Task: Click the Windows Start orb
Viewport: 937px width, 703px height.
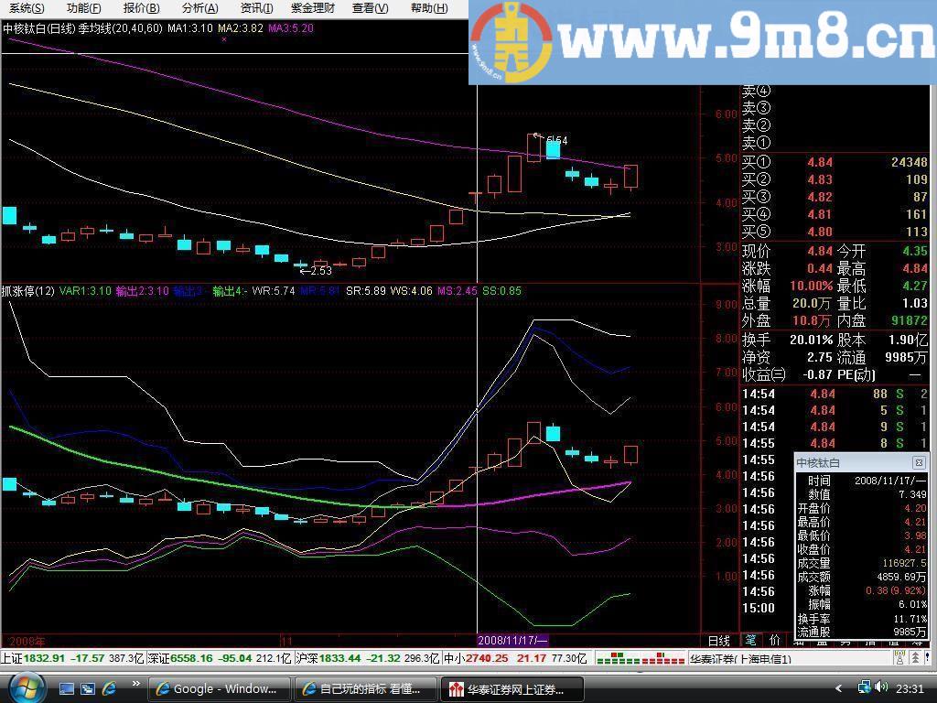Action: [x=26, y=687]
